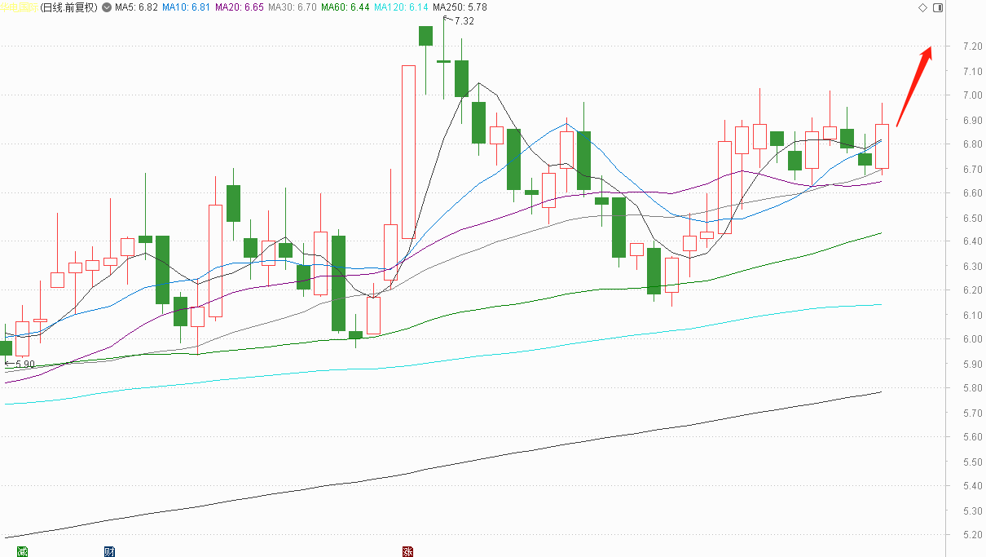Screen dimensions: 986x557
Task: Click the red upward arrow annotation
Action: tap(914, 86)
